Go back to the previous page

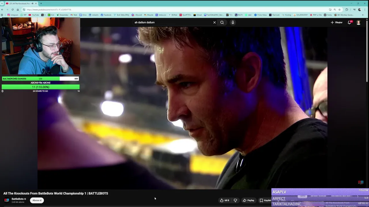click(2, 9)
